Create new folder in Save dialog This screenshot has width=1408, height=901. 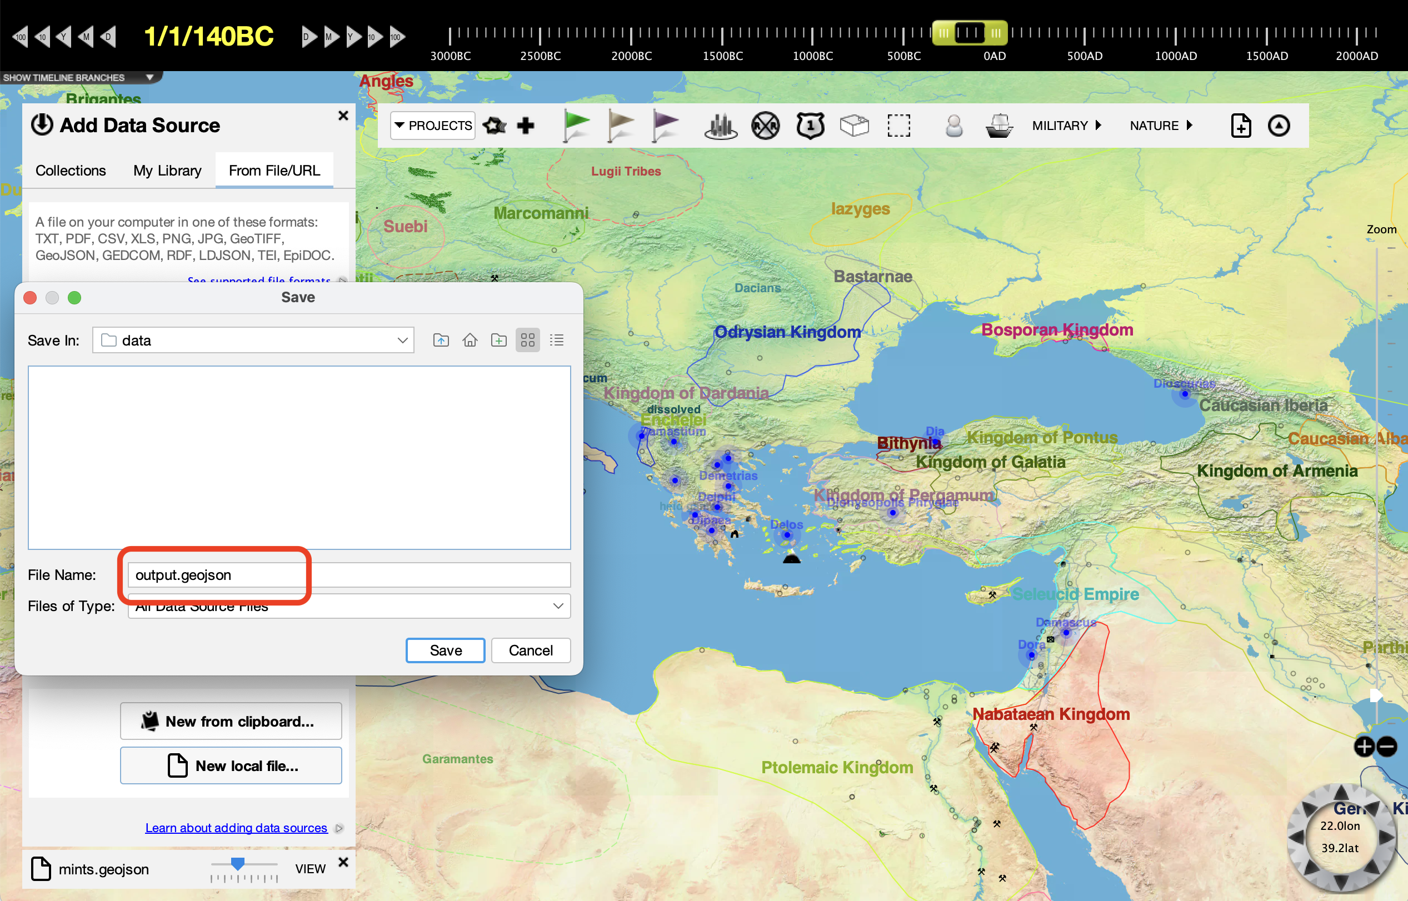tap(498, 340)
